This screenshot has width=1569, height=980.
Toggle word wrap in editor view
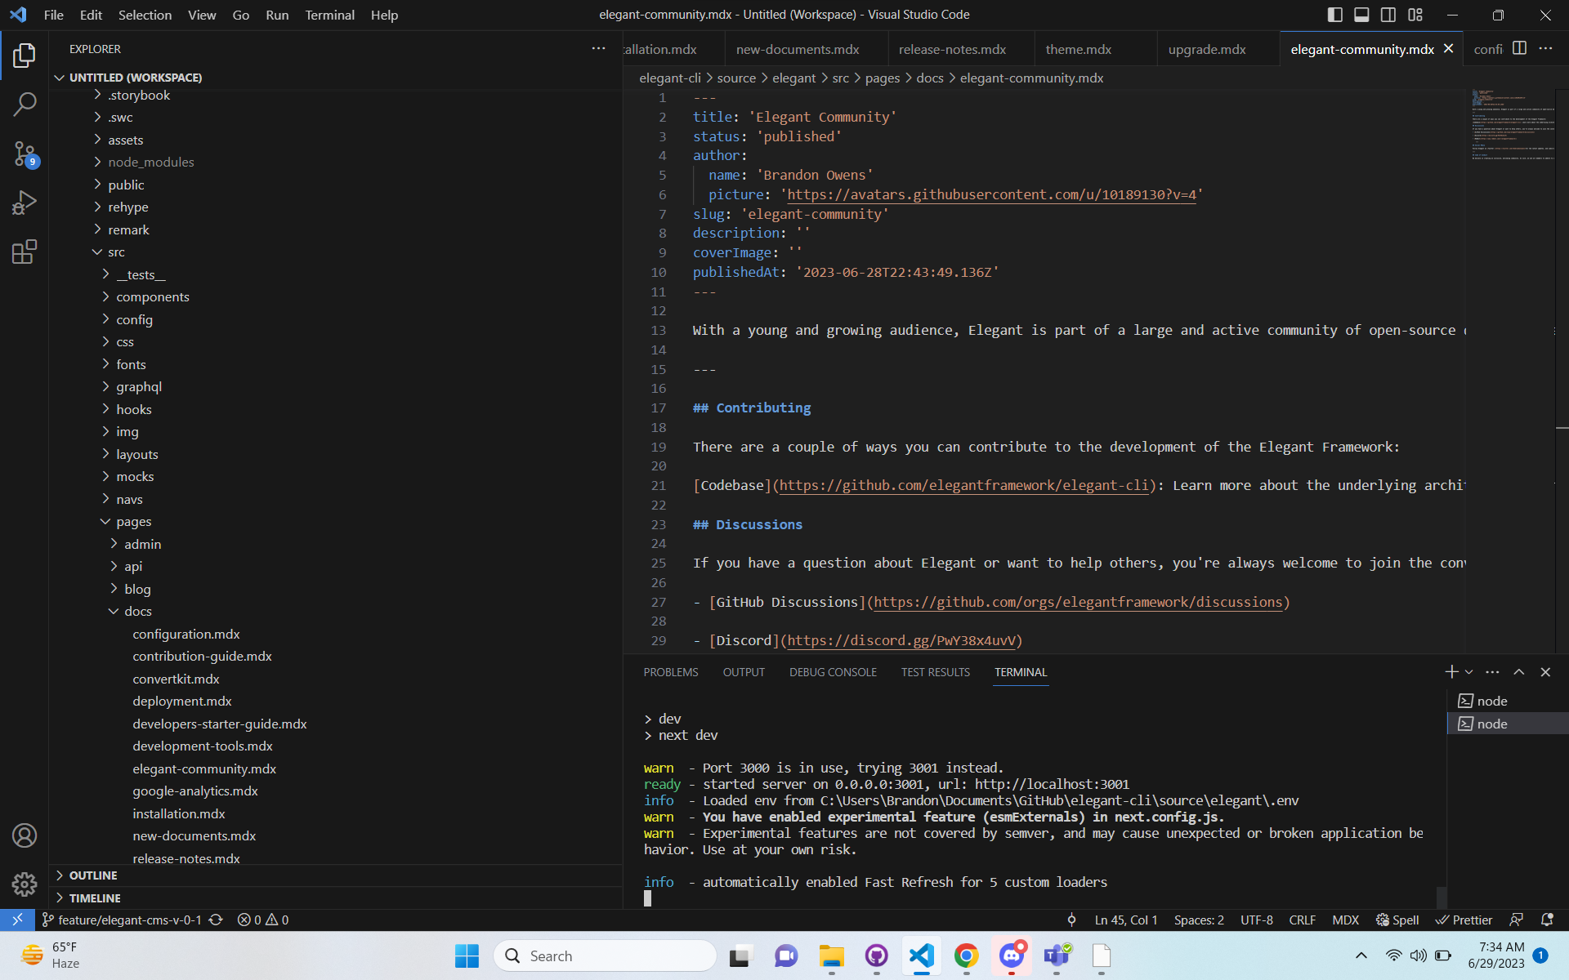200,15
